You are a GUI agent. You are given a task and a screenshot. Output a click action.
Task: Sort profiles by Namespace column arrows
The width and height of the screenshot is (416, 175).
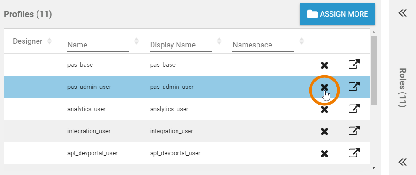pos(302,41)
